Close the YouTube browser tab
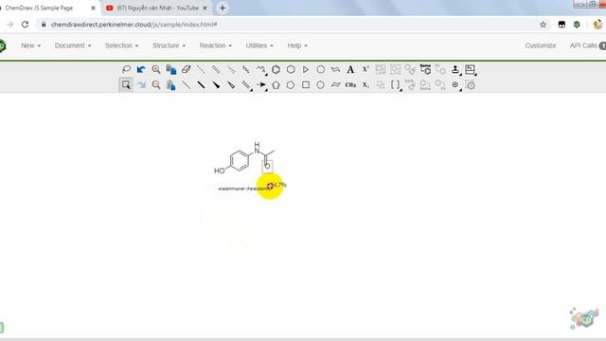The width and height of the screenshot is (606, 341). coord(205,8)
